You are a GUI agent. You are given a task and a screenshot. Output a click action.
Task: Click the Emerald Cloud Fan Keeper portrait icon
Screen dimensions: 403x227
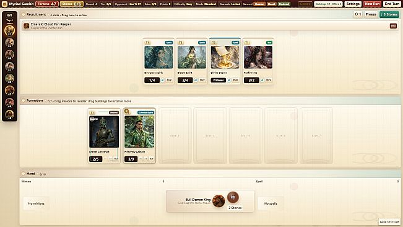[26, 25]
